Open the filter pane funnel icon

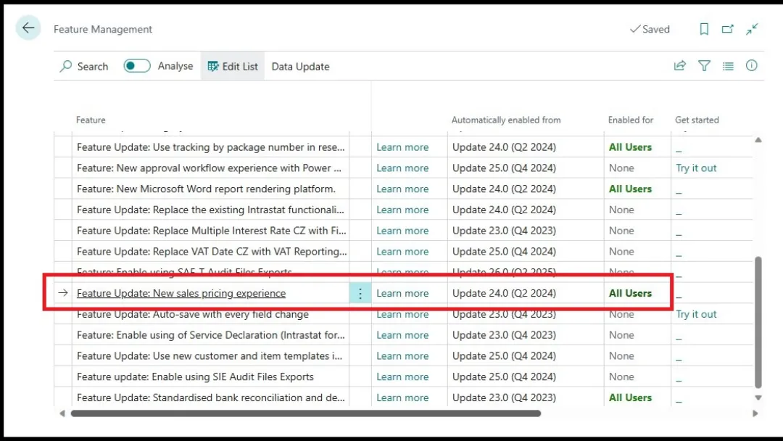pos(704,65)
